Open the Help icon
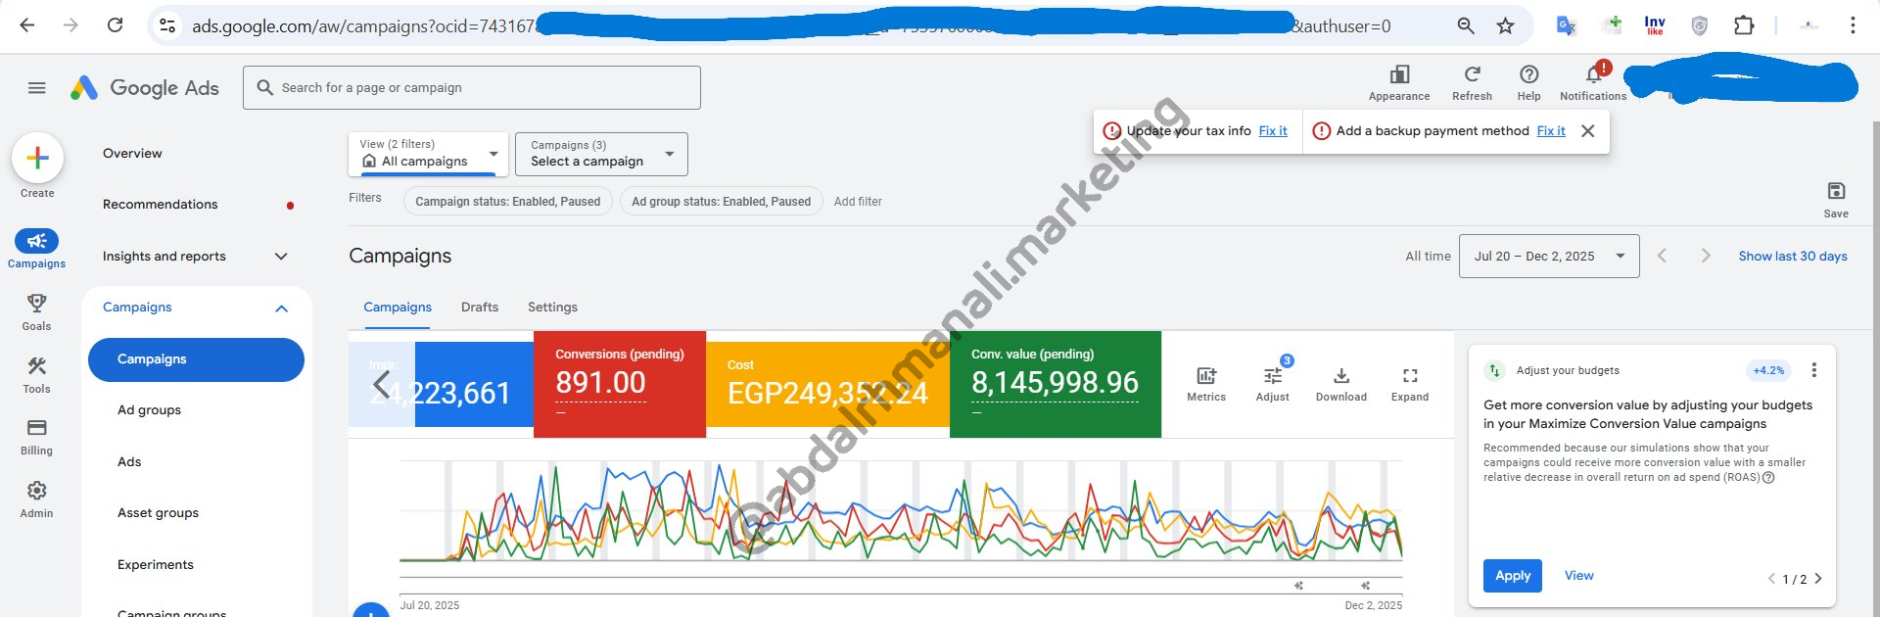 [x=1528, y=82]
